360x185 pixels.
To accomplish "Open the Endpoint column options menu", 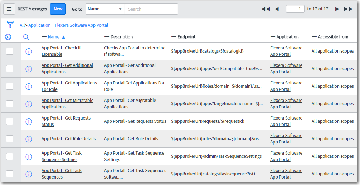I will (x=174, y=37).
